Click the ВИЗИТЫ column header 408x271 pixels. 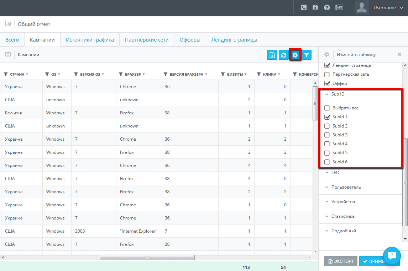235,74
